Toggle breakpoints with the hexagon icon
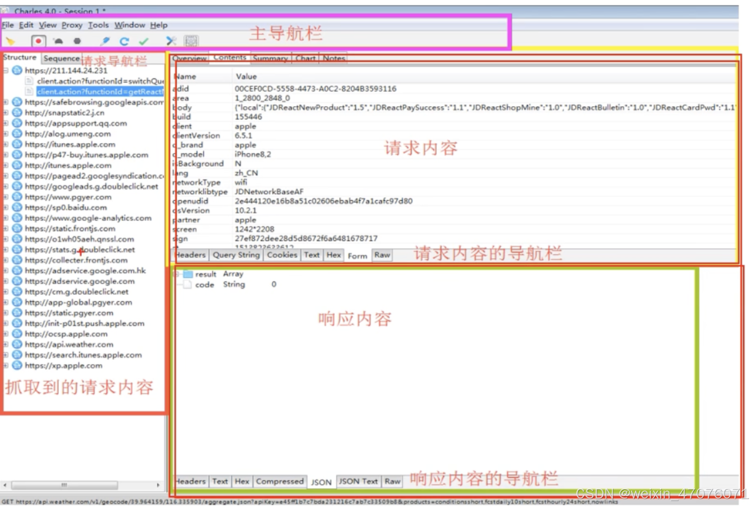The height and width of the screenshot is (507, 751). tap(77, 41)
